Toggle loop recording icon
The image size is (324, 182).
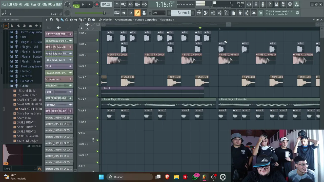(x=144, y=4)
